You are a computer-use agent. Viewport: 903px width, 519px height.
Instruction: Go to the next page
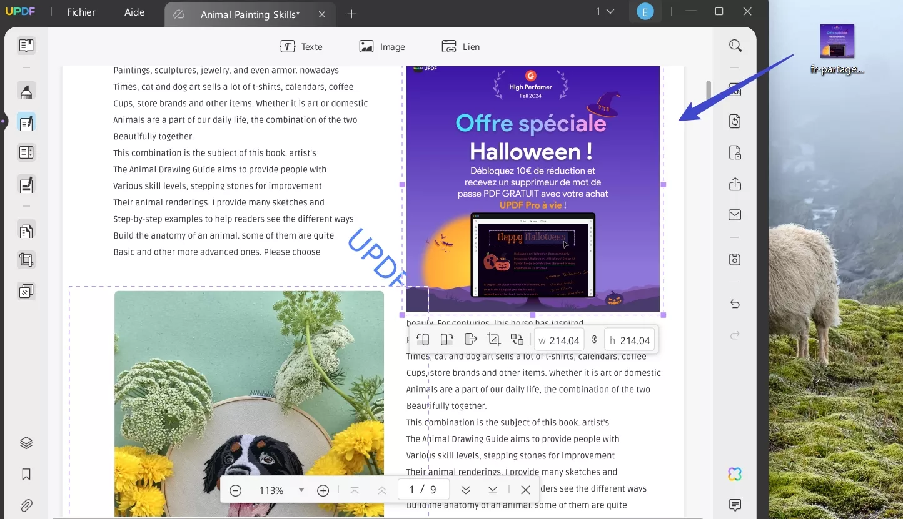(465, 490)
